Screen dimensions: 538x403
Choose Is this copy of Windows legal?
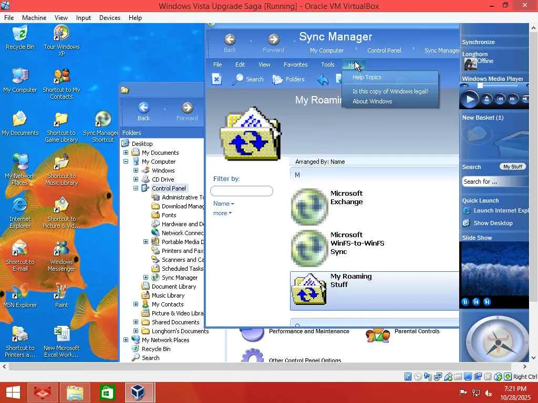click(390, 91)
